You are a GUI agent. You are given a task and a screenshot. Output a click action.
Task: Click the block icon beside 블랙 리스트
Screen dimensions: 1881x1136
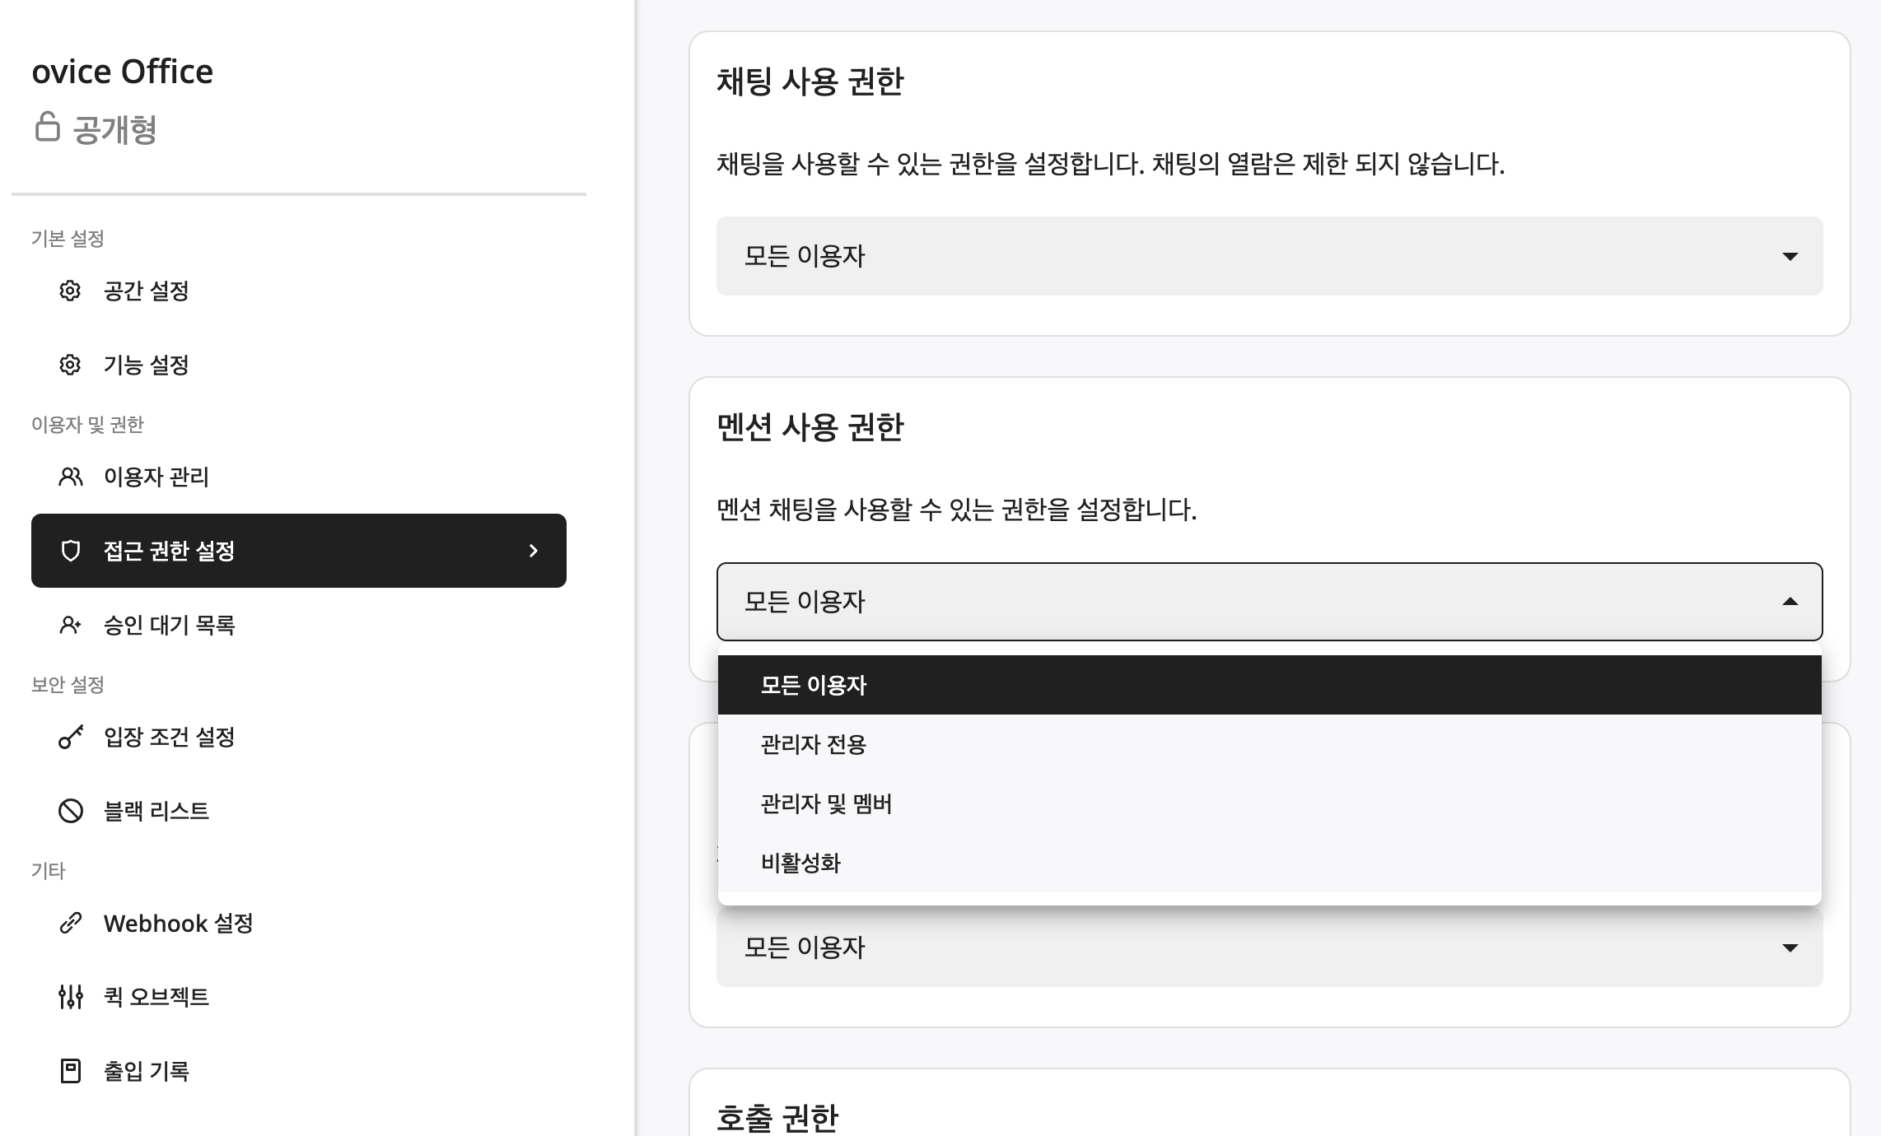(70, 811)
